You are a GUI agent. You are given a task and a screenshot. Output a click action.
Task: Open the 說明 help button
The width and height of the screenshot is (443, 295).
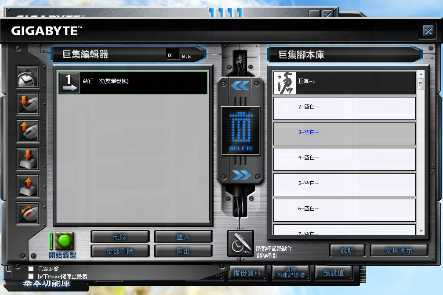point(347,250)
